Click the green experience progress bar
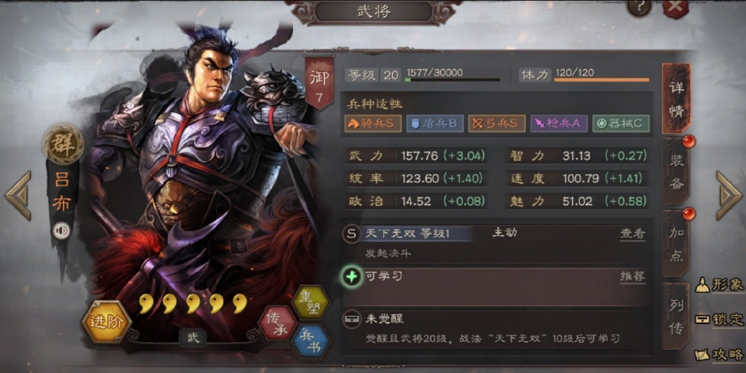This screenshot has width=746, height=373. (x=452, y=80)
